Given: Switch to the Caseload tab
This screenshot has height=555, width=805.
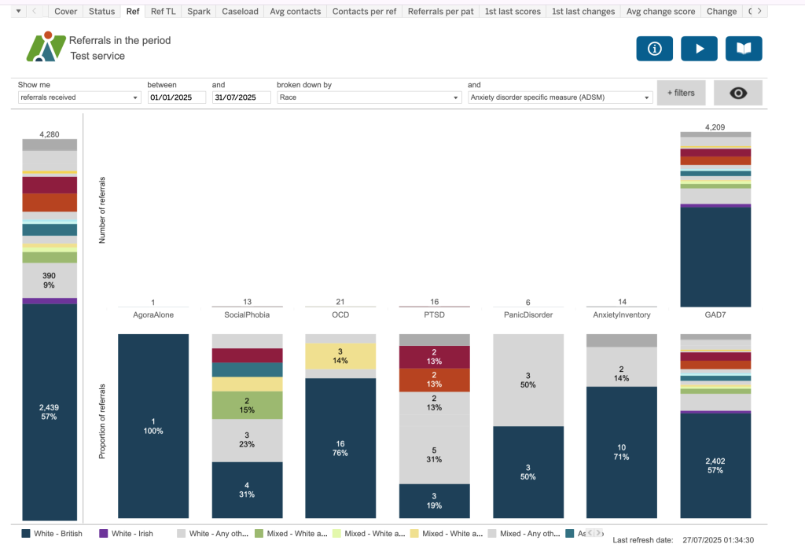Looking at the screenshot, I should click(x=239, y=11).
